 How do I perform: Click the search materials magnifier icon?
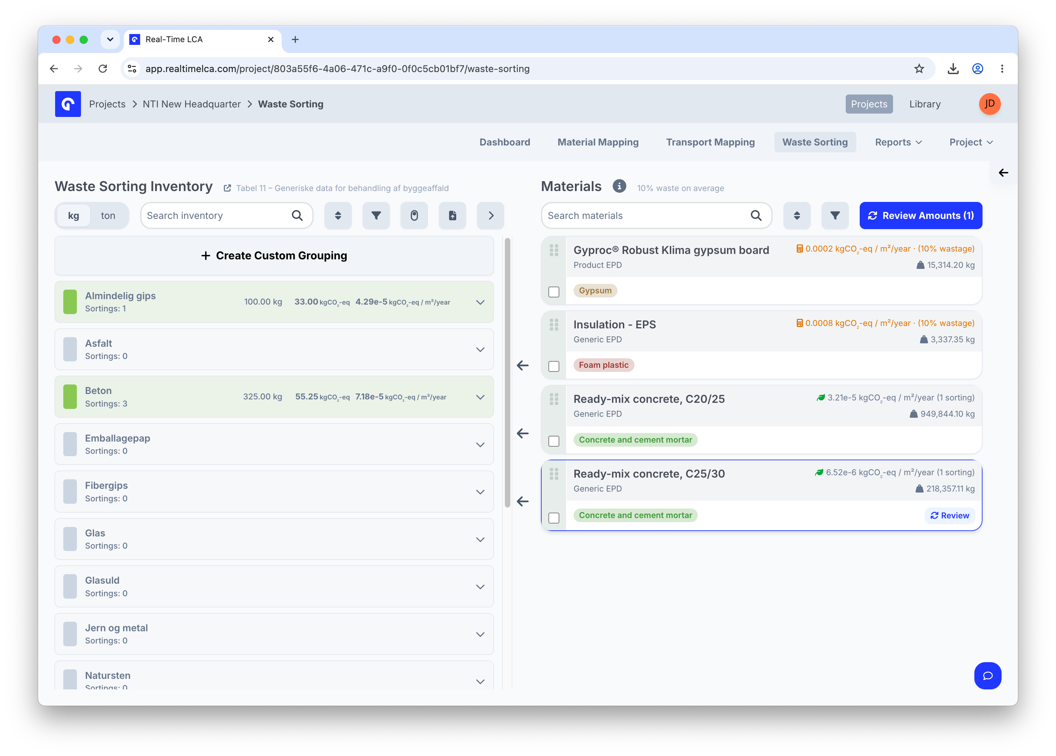coord(756,216)
